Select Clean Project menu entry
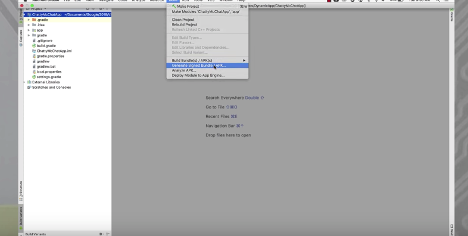Image resolution: width=468 pixels, height=236 pixels. tap(207, 20)
